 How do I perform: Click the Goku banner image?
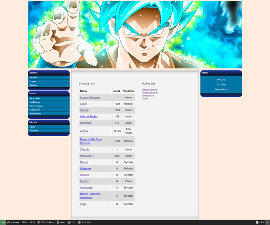[x=135, y=35]
